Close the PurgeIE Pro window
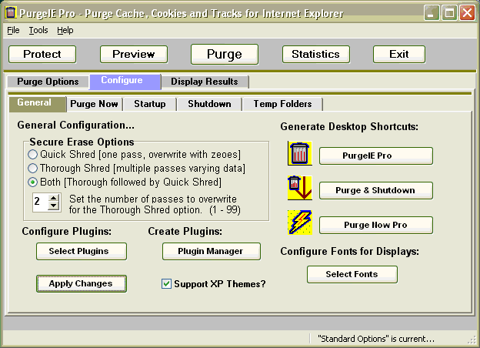Image resolution: width=480 pixels, height=348 pixels. 467,13
